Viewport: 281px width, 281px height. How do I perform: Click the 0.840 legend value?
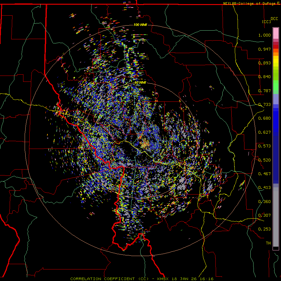(x=264, y=77)
